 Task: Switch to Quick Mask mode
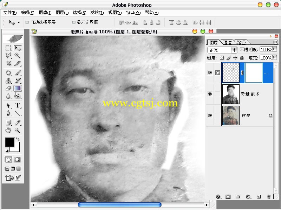(17, 160)
